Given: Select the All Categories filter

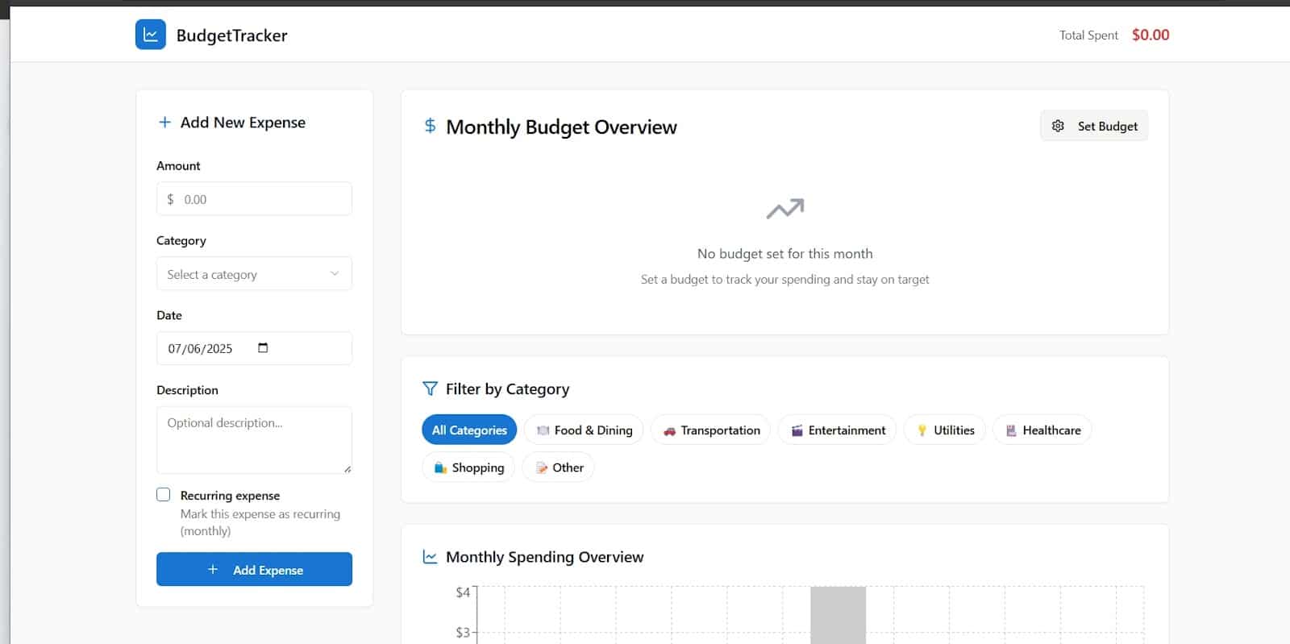Looking at the screenshot, I should [x=469, y=430].
